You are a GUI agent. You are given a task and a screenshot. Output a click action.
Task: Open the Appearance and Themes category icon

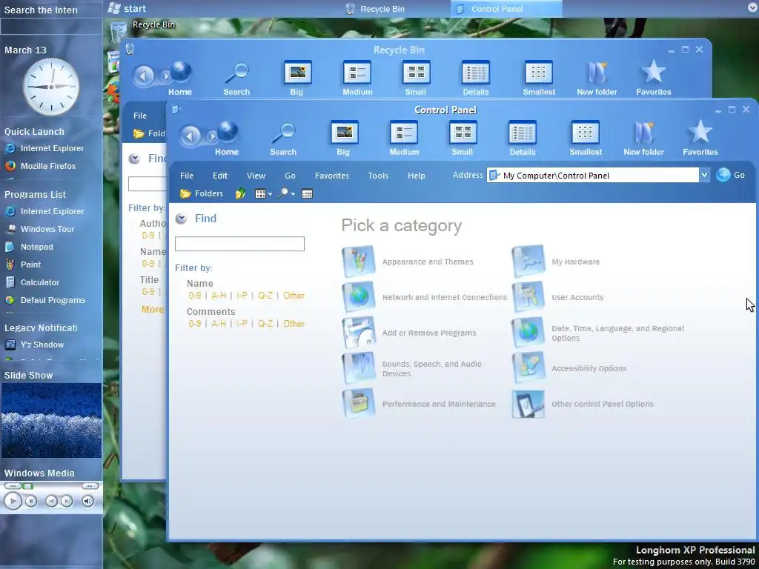[359, 262]
